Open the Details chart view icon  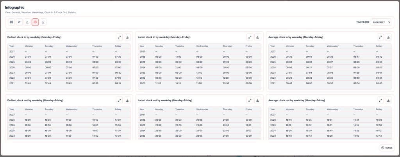(x=43, y=22)
